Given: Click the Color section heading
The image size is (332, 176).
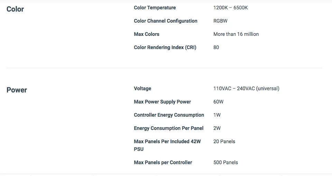Looking at the screenshot, I should tap(15, 9).
